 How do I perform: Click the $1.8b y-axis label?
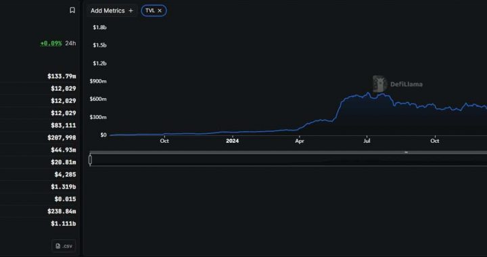tap(99, 27)
